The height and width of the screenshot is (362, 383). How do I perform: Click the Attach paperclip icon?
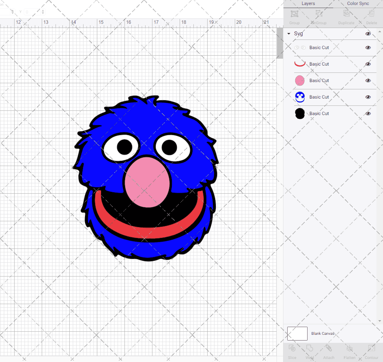329,348
